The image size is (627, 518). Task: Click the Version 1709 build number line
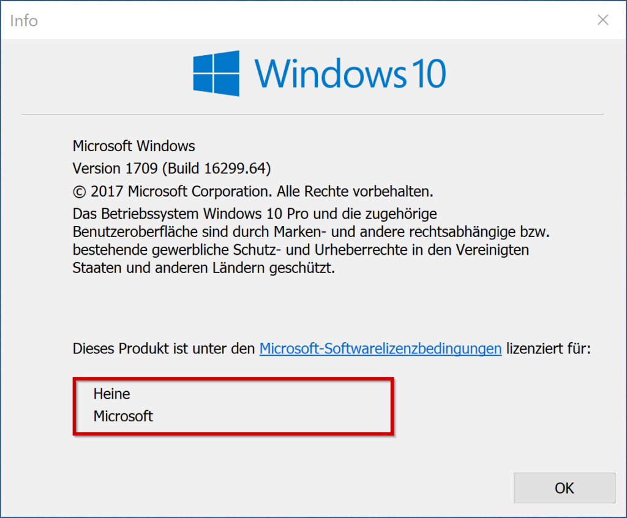171,168
